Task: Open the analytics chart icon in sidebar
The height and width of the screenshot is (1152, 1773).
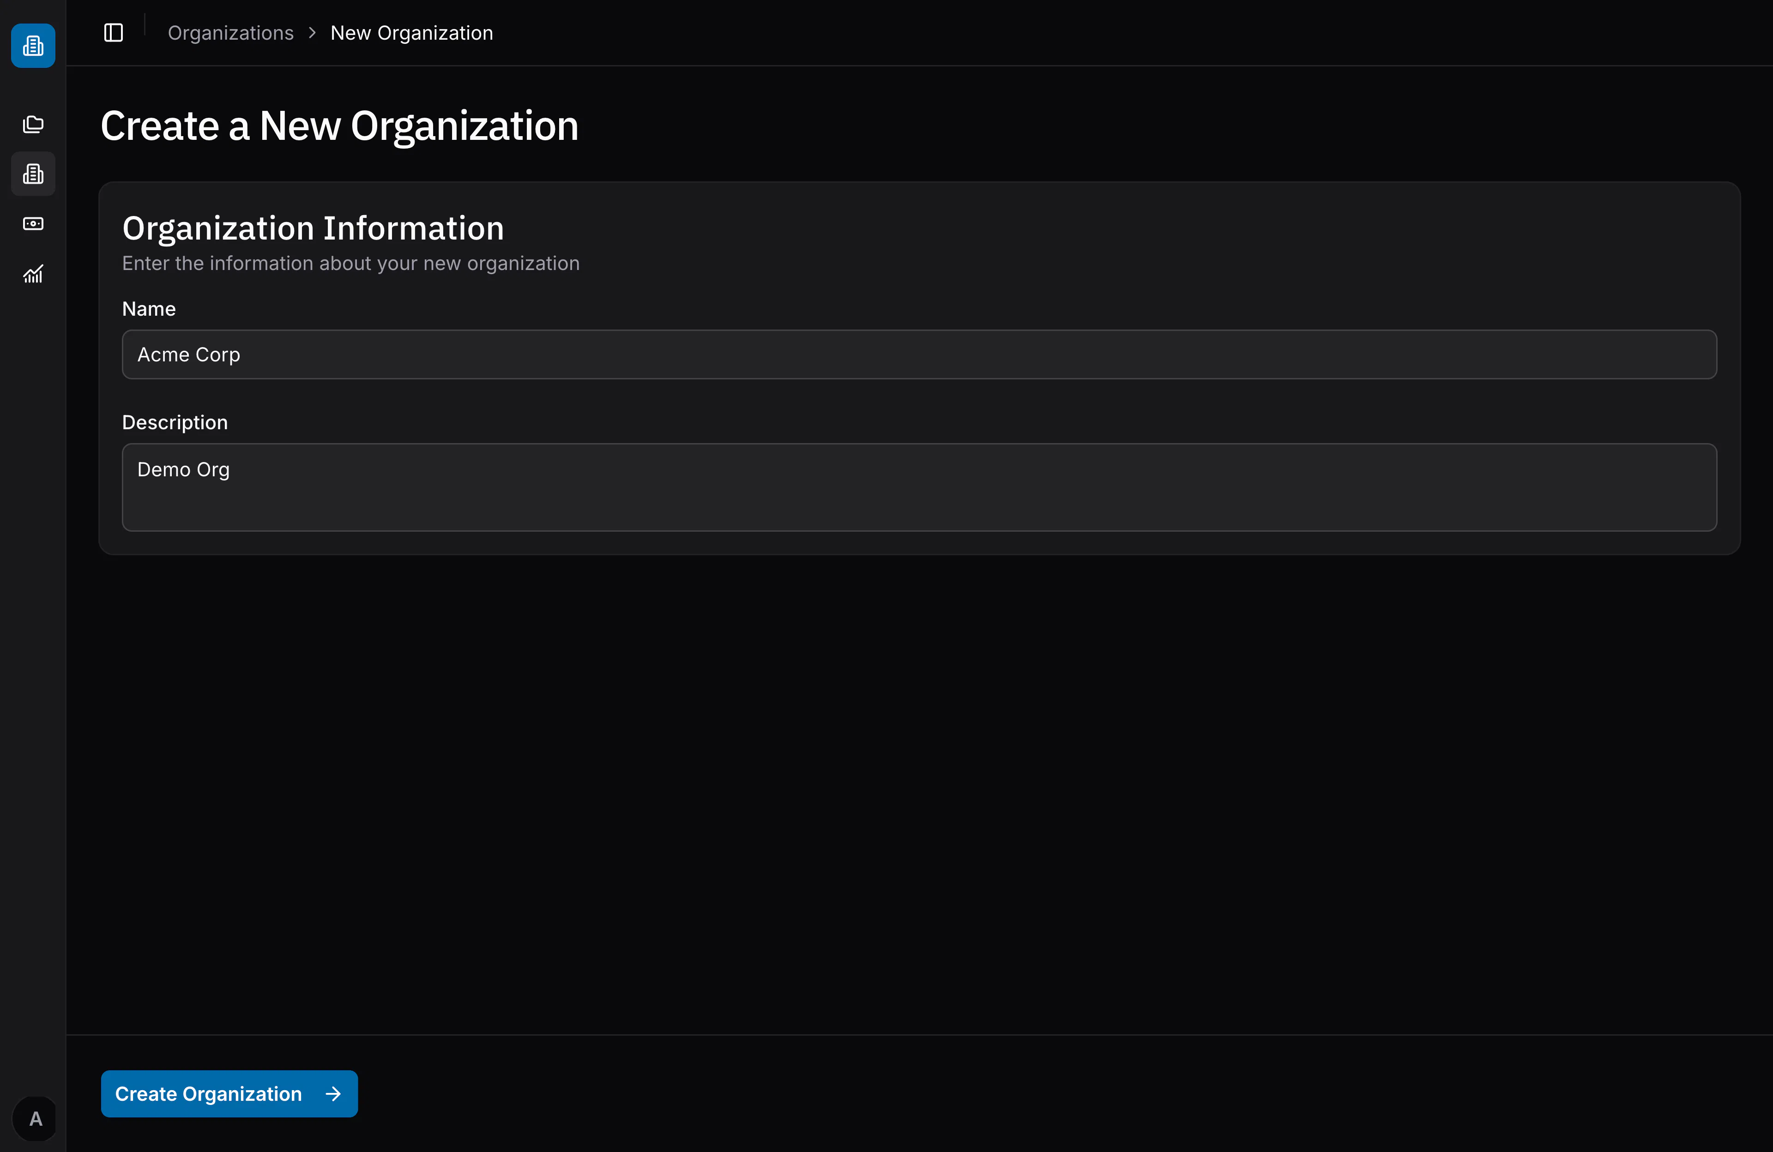Action: pos(33,273)
